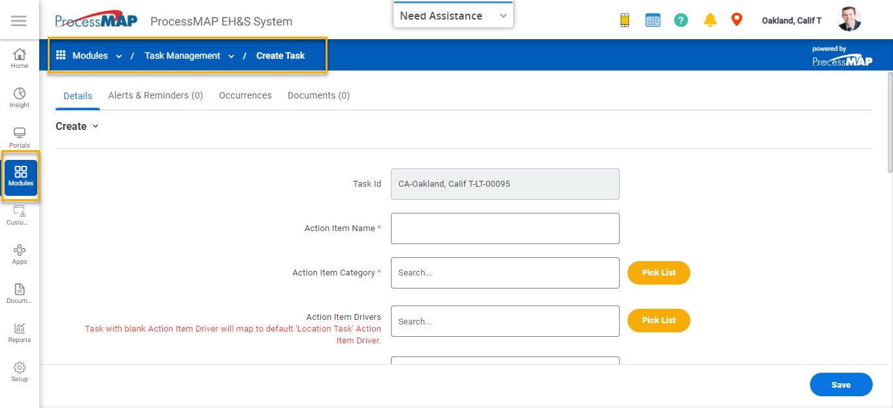
Task: Click the red location pin icon
Action: point(737,20)
